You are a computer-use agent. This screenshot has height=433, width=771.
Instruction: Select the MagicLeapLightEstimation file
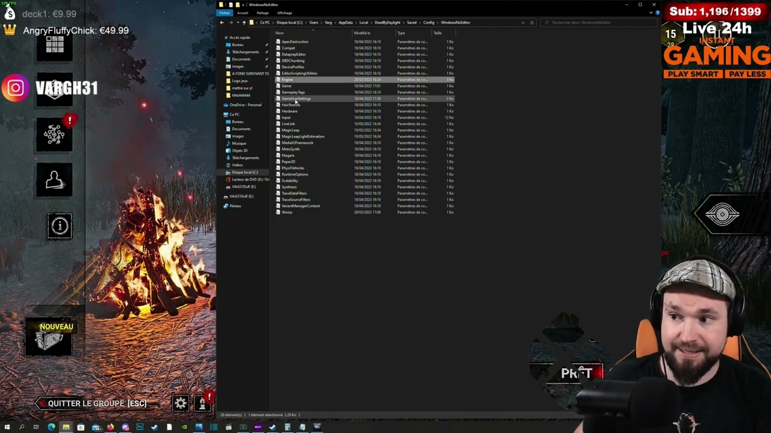(x=303, y=137)
